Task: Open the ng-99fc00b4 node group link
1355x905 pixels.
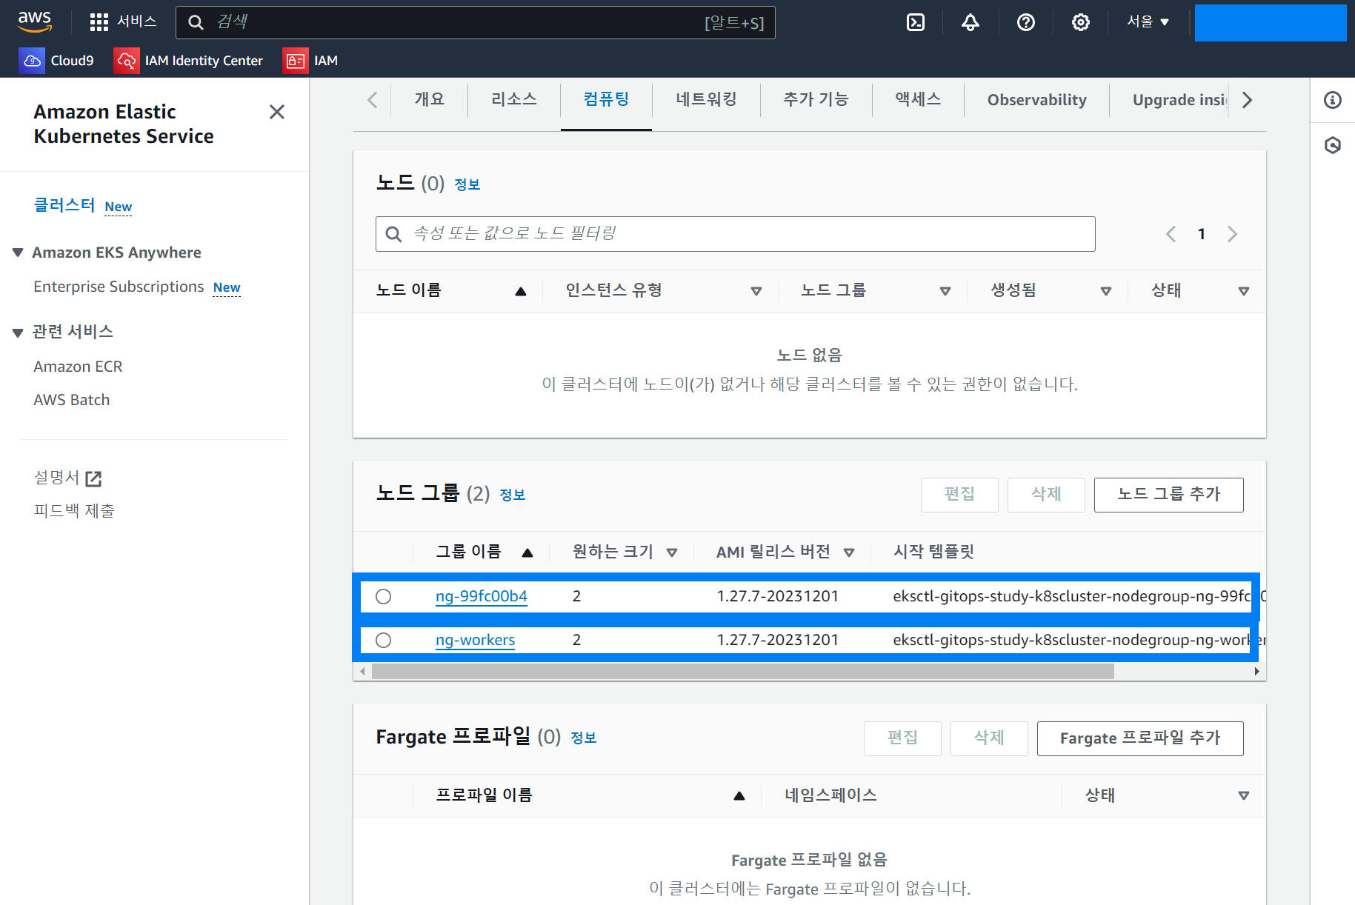Action: click(x=482, y=597)
